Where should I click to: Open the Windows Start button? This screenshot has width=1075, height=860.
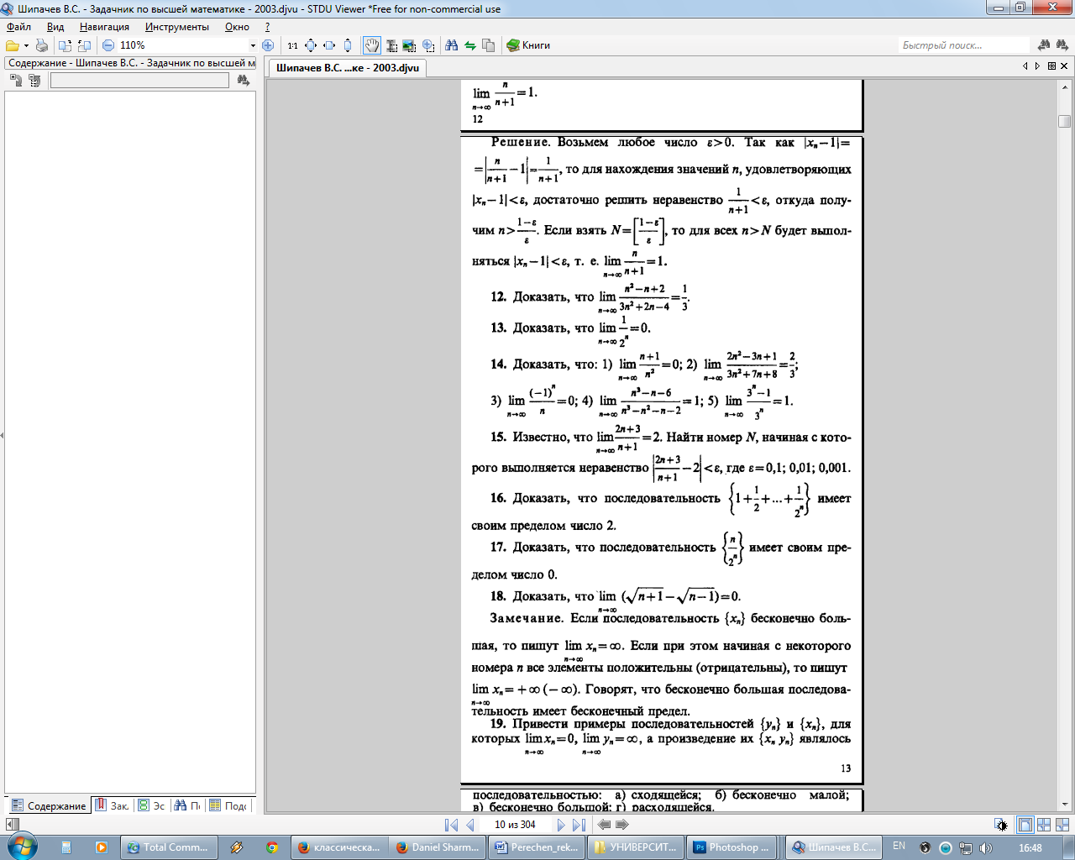22,847
